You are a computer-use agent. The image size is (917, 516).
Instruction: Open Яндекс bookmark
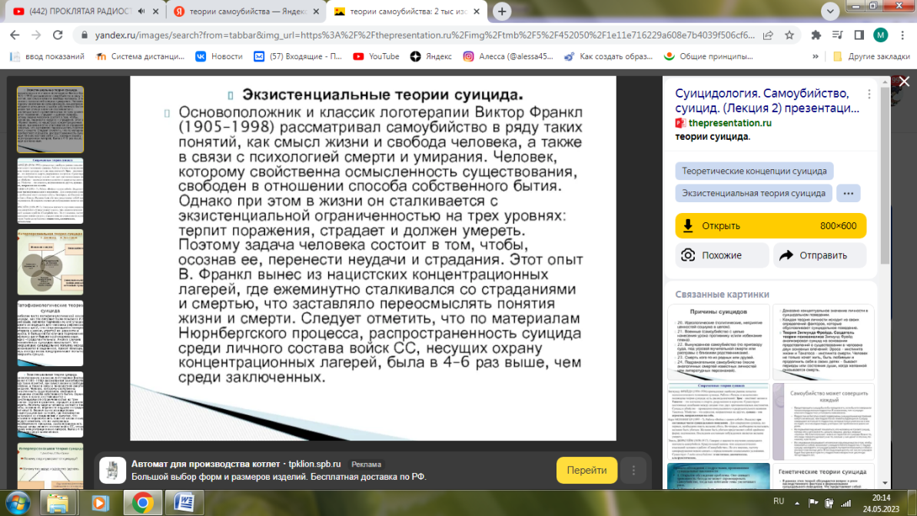click(431, 57)
